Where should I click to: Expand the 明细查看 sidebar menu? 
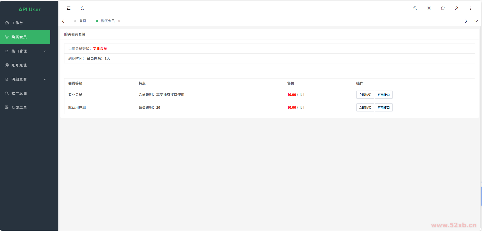(x=25, y=79)
